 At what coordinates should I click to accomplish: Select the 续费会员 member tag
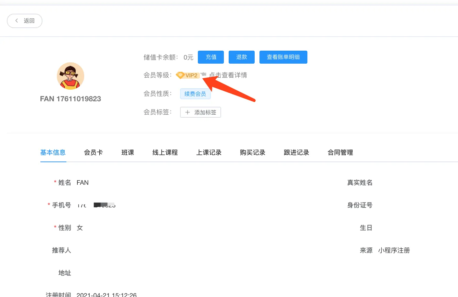pyautogui.click(x=195, y=94)
